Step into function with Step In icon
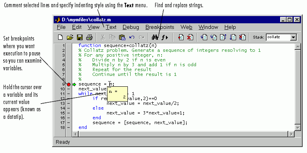Screen dimensions: 307x153 (213, 37)
